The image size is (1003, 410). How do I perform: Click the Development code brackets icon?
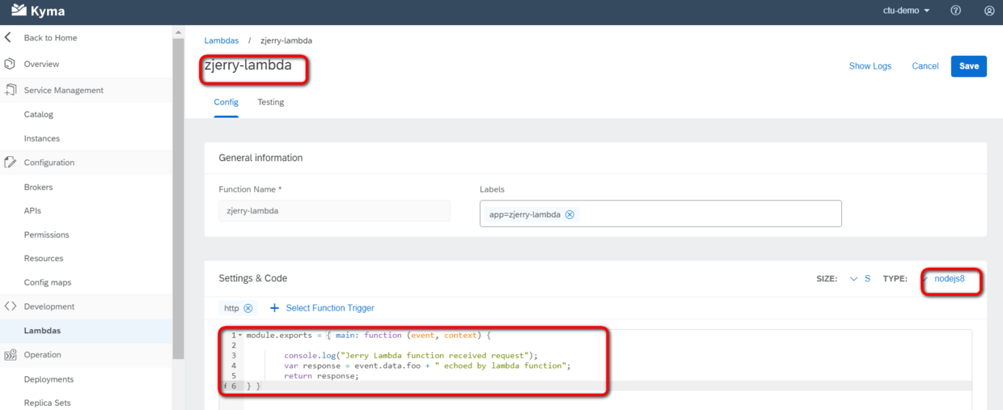pos(10,306)
